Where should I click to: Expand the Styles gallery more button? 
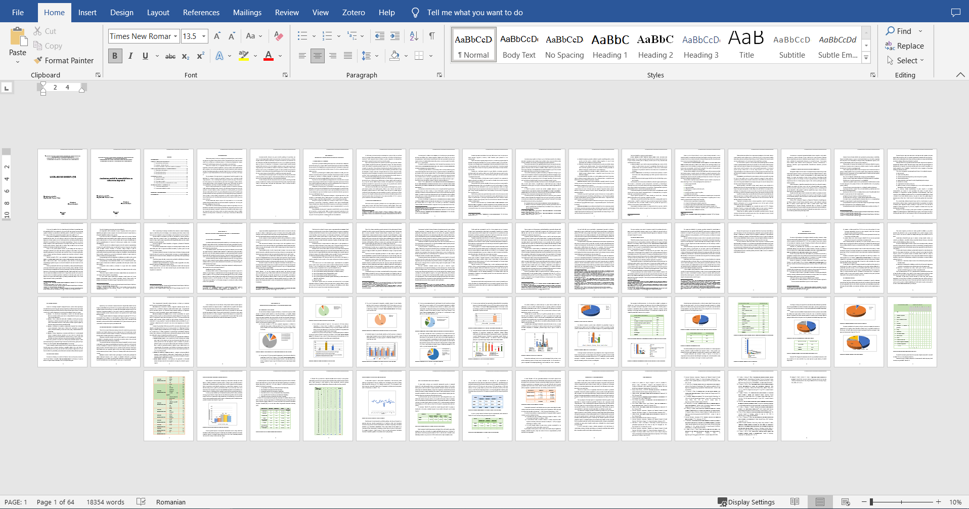[866, 58]
